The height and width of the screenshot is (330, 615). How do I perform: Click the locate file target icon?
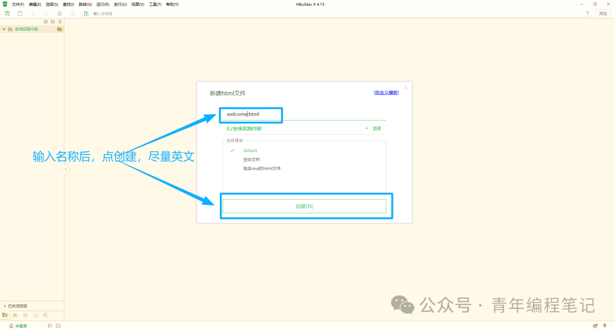(46, 22)
